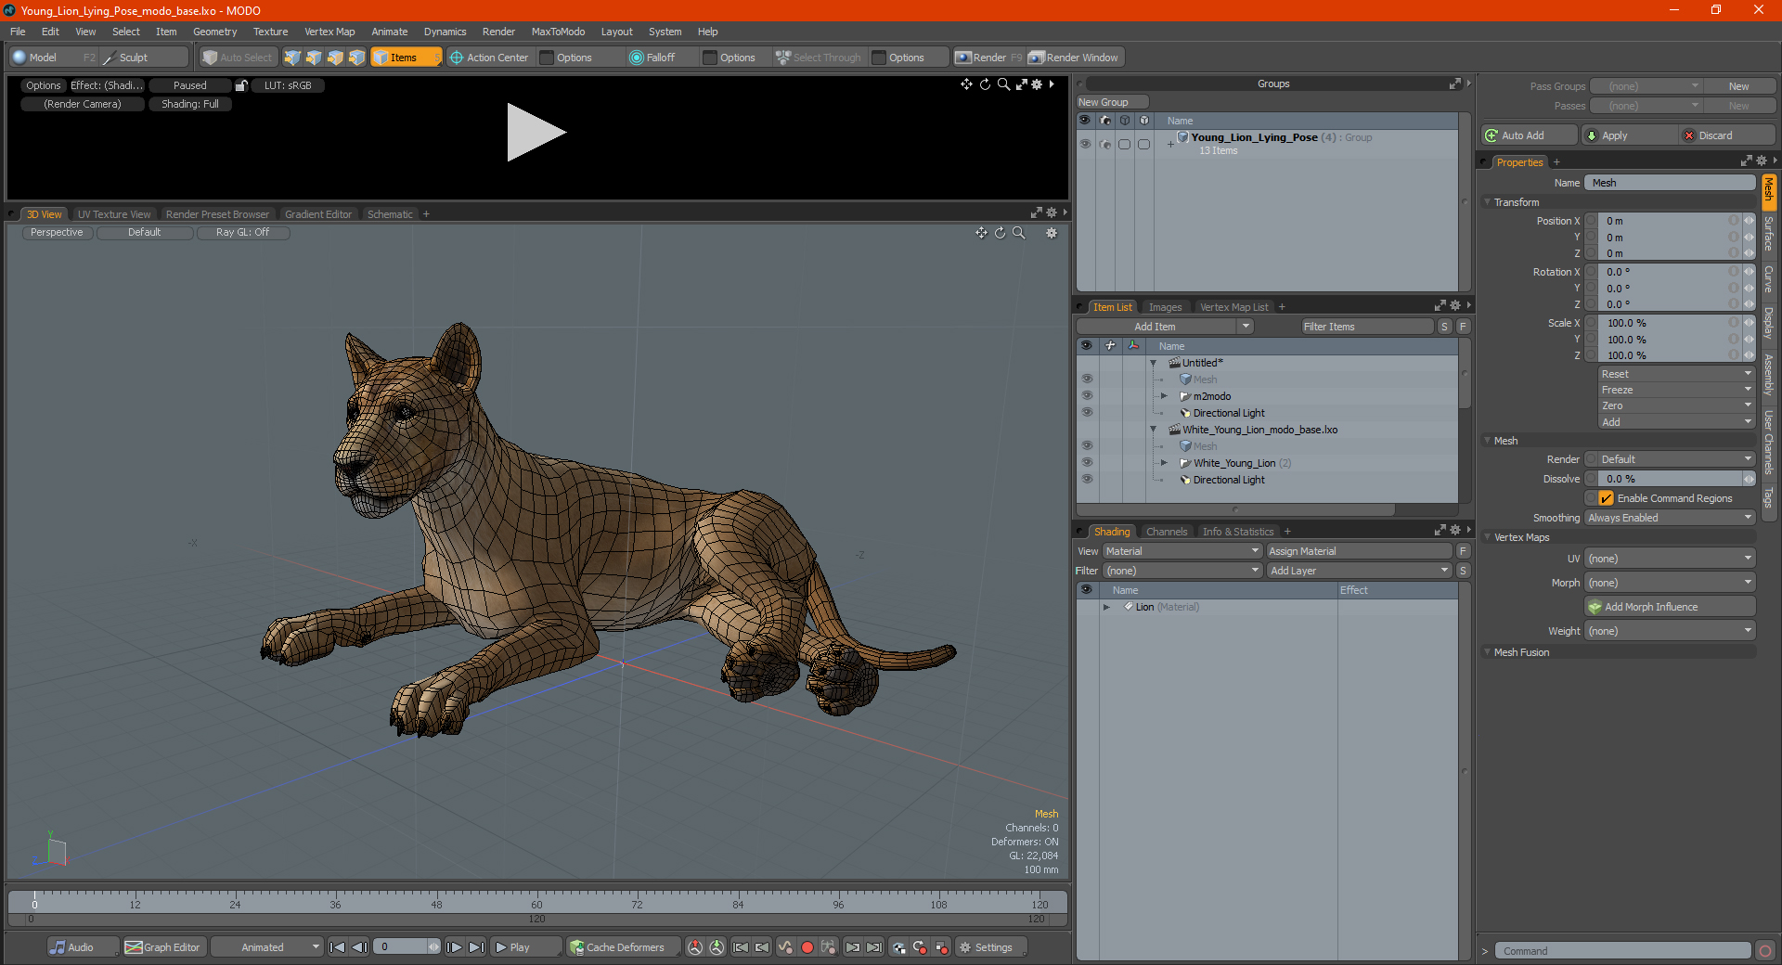Click the New Group button
The width and height of the screenshot is (1782, 965).
[x=1112, y=102]
